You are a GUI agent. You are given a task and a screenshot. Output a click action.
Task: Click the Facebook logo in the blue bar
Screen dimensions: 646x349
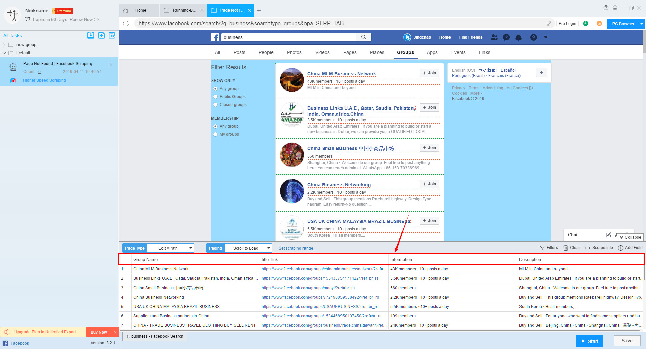(215, 37)
